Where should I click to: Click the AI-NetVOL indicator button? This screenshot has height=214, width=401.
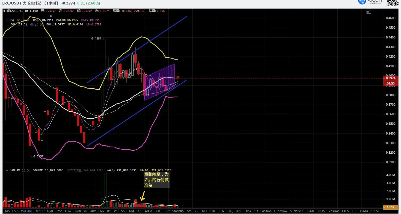coord(297,211)
